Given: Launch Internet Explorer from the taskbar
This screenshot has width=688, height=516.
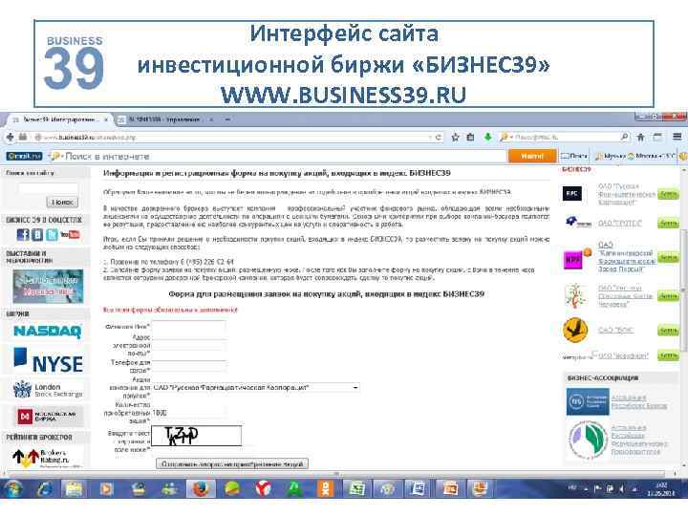Looking at the screenshot, I should (45, 488).
